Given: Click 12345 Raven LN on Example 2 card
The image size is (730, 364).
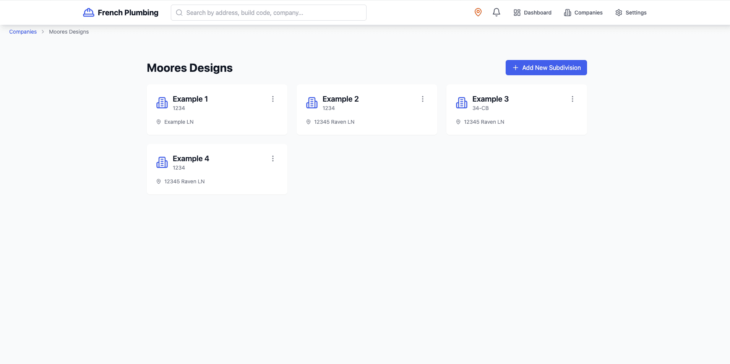Looking at the screenshot, I should point(334,122).
